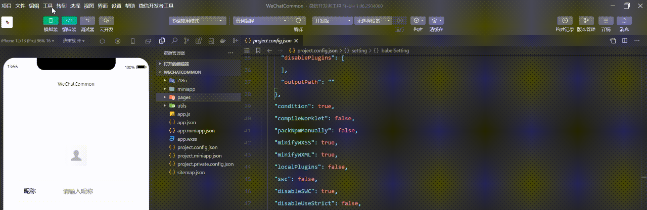Open 详情 details panel
Screen dimensions: 647x210
606,21
